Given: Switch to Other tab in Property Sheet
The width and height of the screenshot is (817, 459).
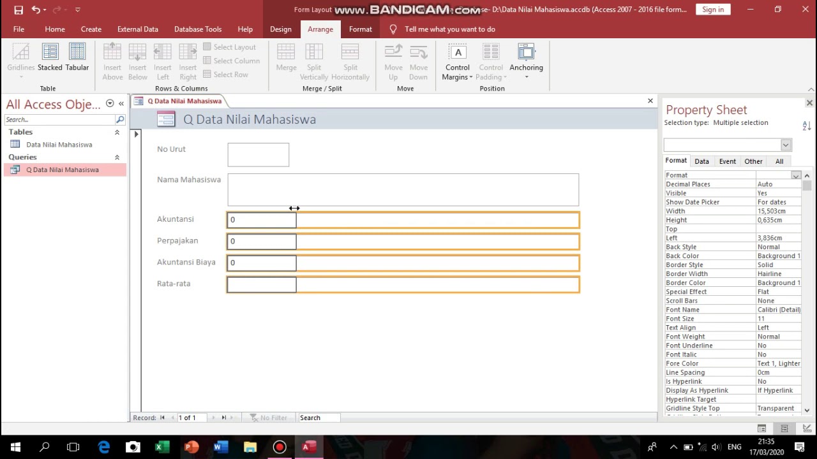Looking at the screenshot, I should pos(753,161).
